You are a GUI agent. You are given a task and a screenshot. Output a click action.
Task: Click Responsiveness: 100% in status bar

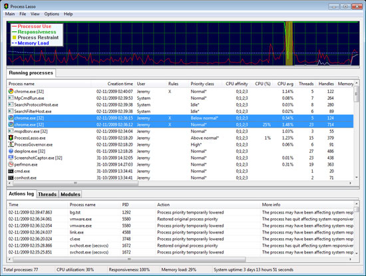click(129, 270)
